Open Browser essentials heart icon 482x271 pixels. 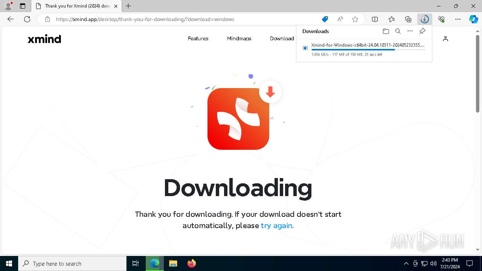coord(441,19)
